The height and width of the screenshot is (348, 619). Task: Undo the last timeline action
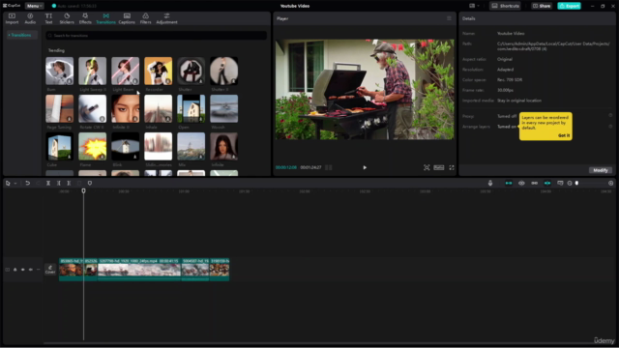point(28,184)
